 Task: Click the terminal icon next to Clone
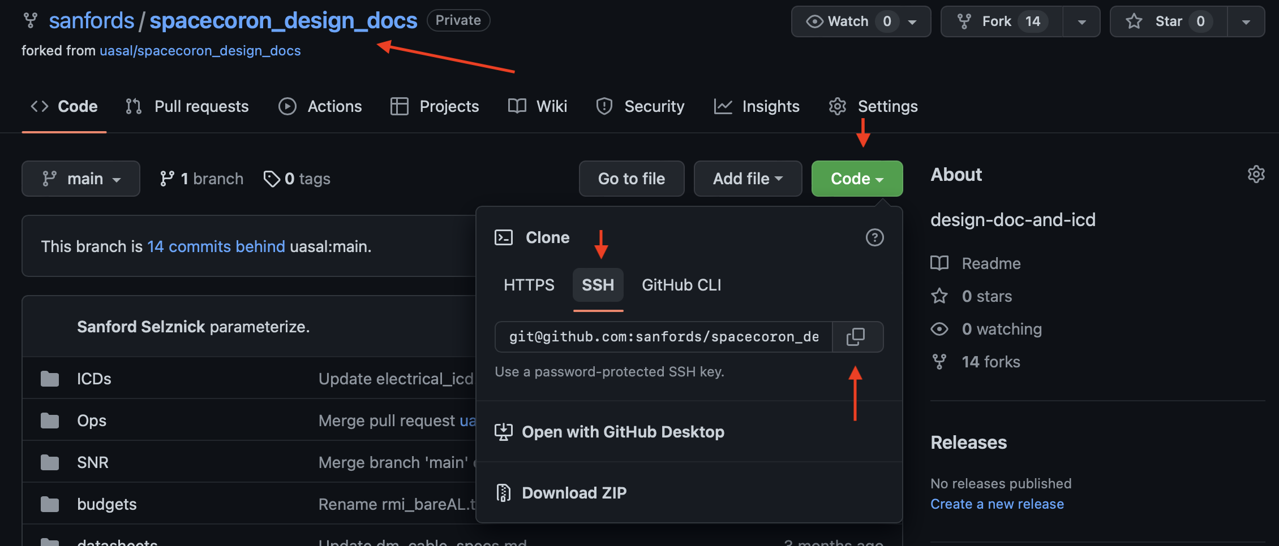504,237
